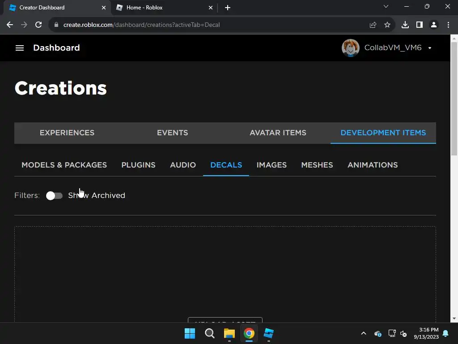458x344 pixels.
Task: Open the Windows Start menu
Action: [x=190, y=333]
